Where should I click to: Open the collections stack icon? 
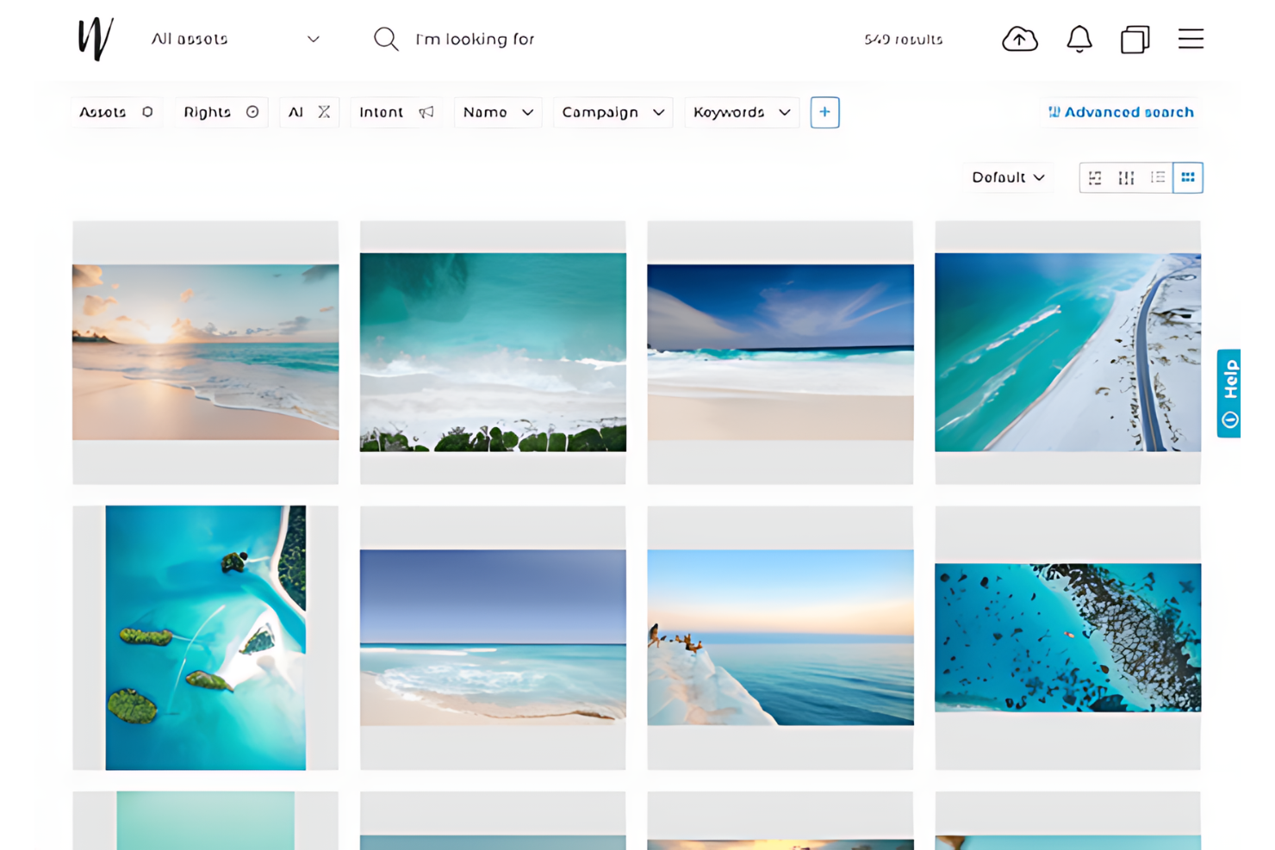(x=1135, y=40)
